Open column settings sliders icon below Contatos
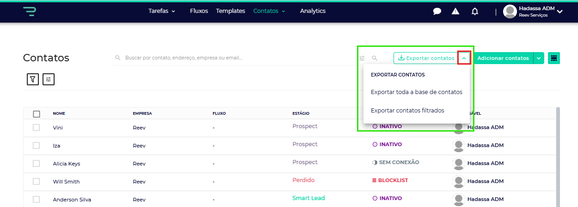Screen dimensions: 578x207 pos(49,79)
